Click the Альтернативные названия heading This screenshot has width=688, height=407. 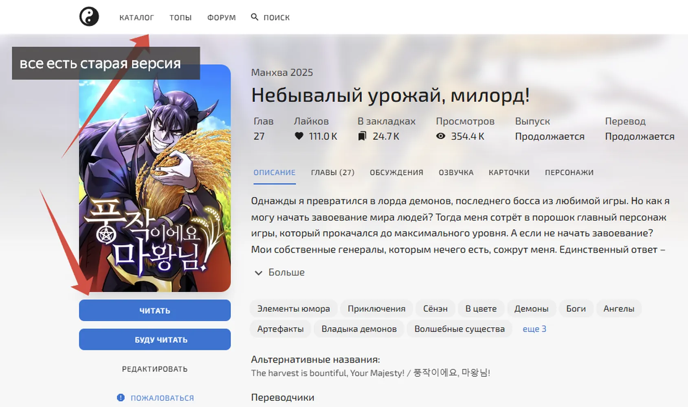[315, 359]
